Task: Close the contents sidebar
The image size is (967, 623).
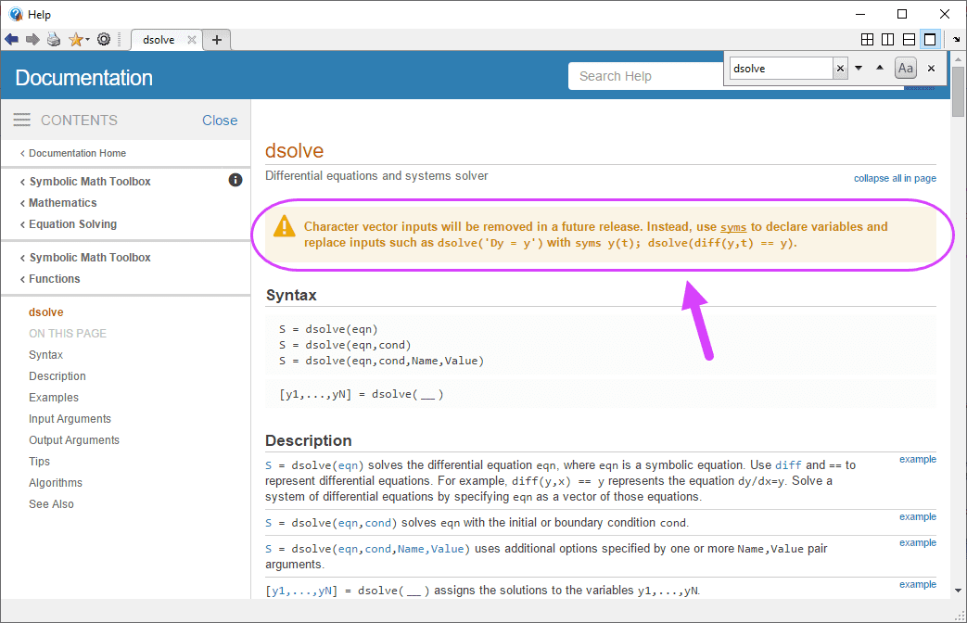Action: [220, 121]
